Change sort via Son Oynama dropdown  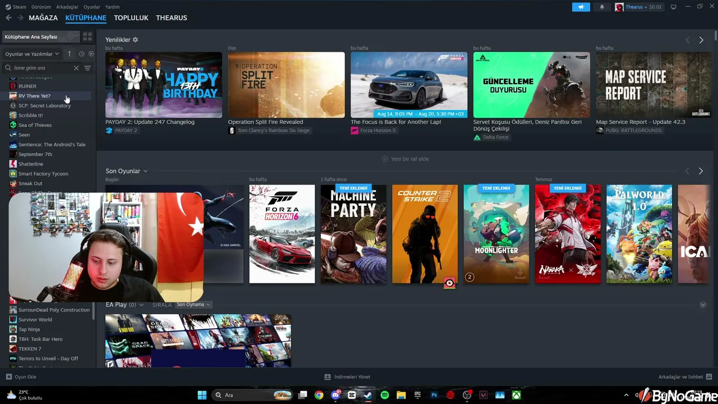[194, 305]
